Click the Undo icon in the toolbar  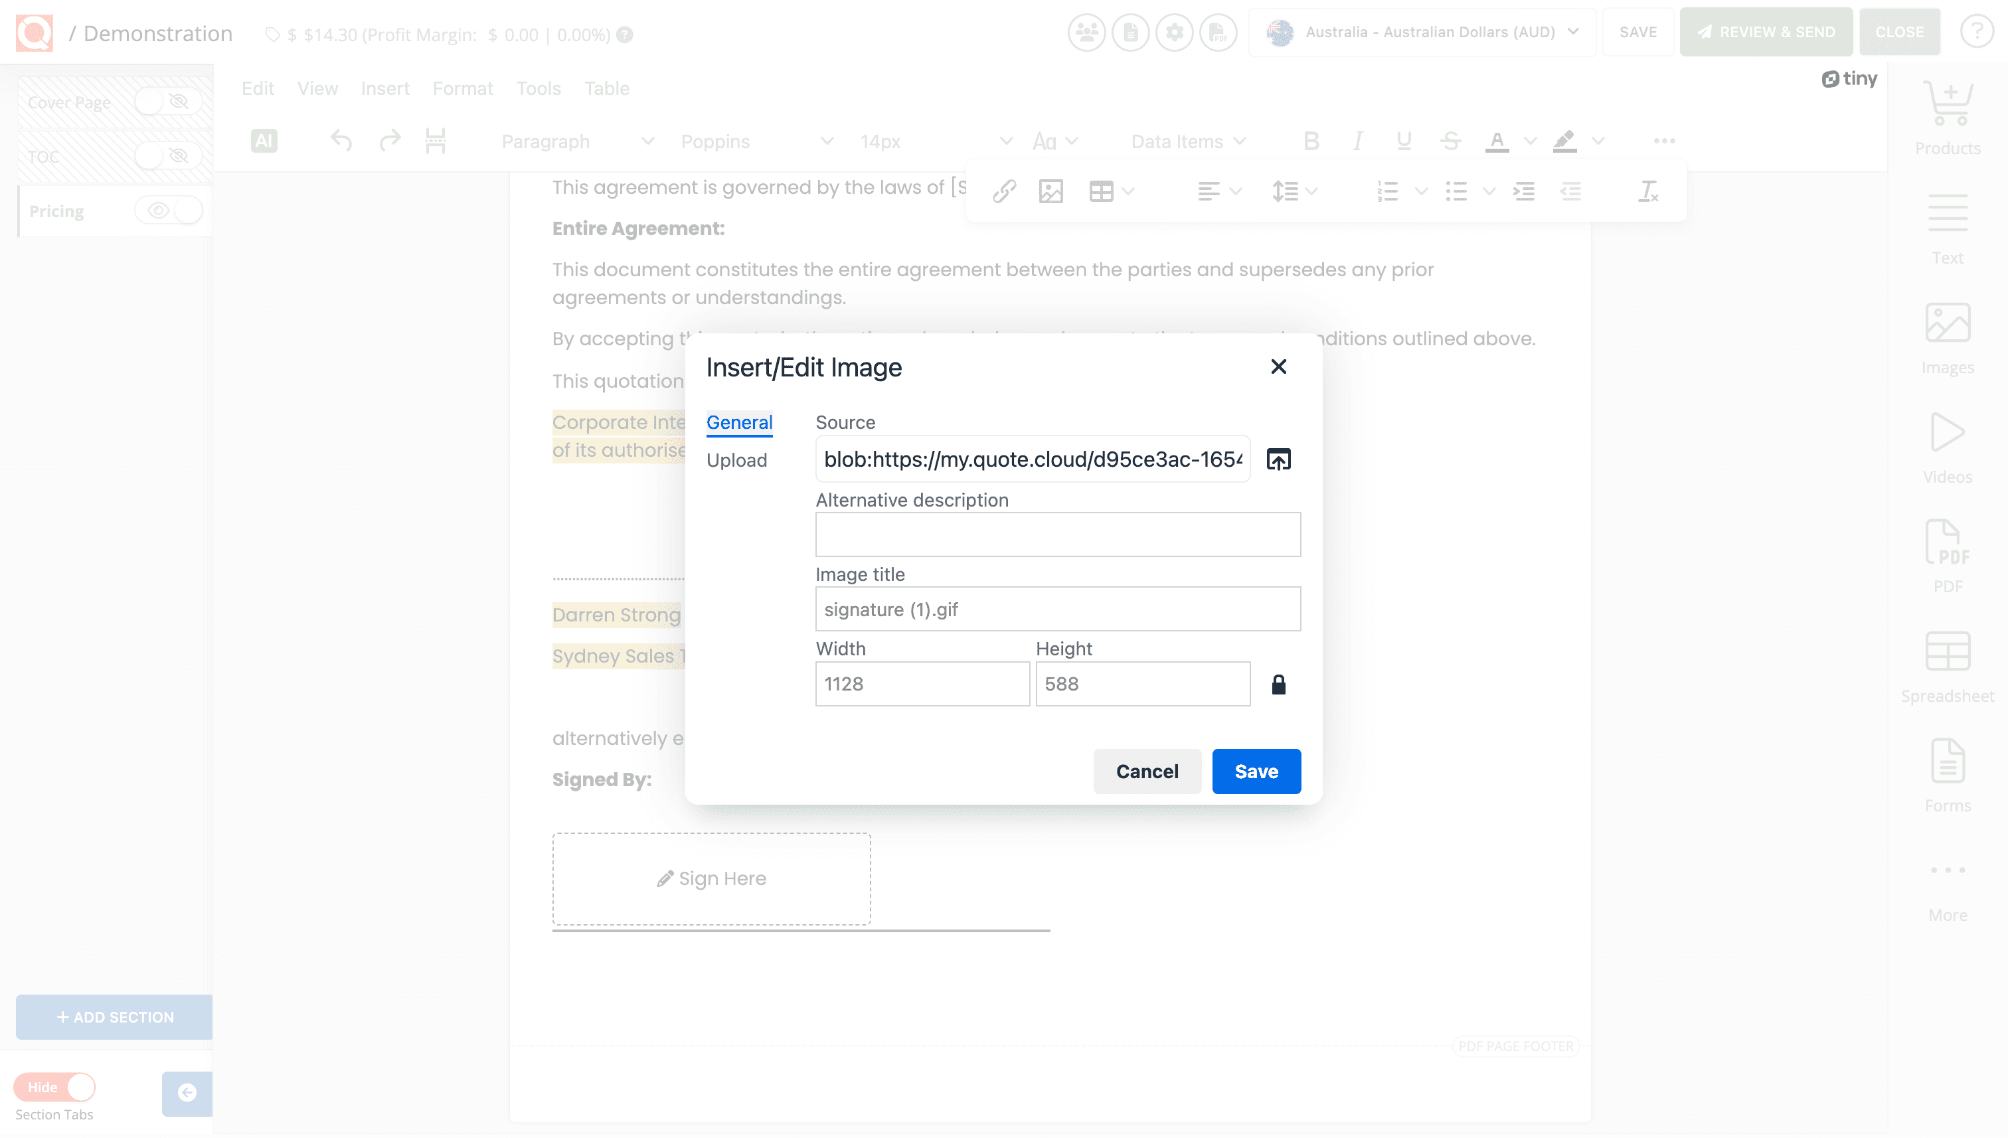click(x=341, y=141)
